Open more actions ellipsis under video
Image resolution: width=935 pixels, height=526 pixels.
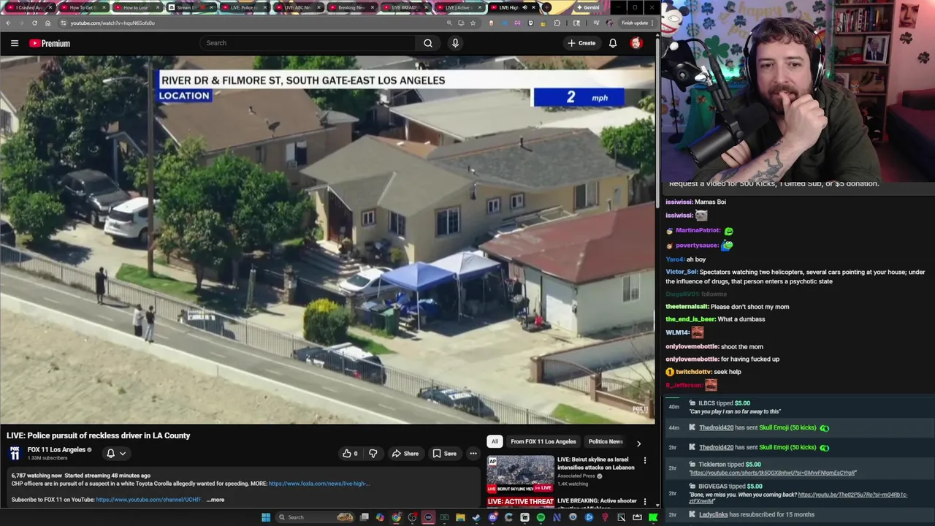pos(473,454)
